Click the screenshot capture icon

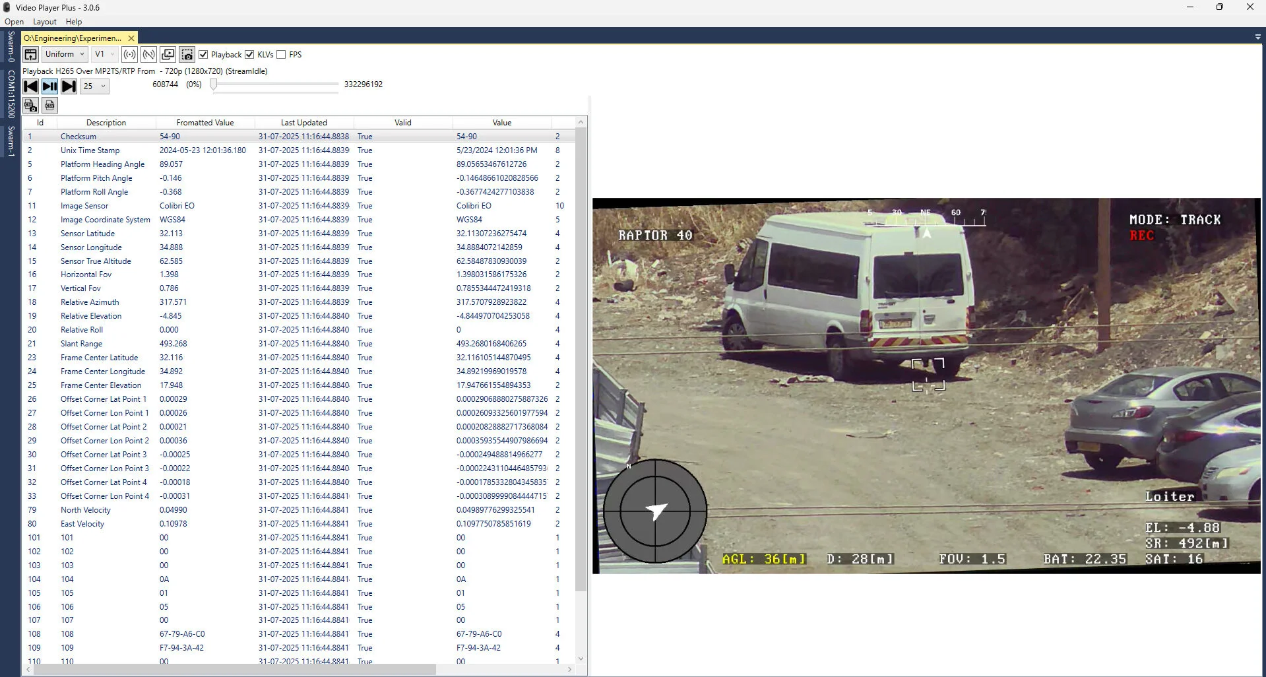187,55
